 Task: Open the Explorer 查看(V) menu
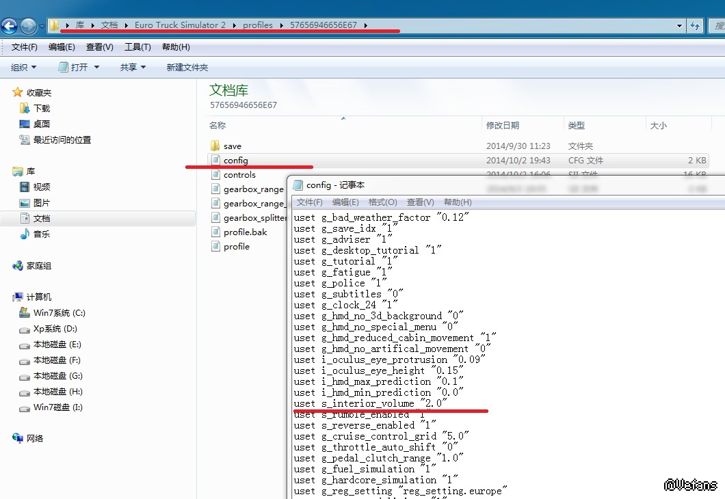(x=99, y=46)
